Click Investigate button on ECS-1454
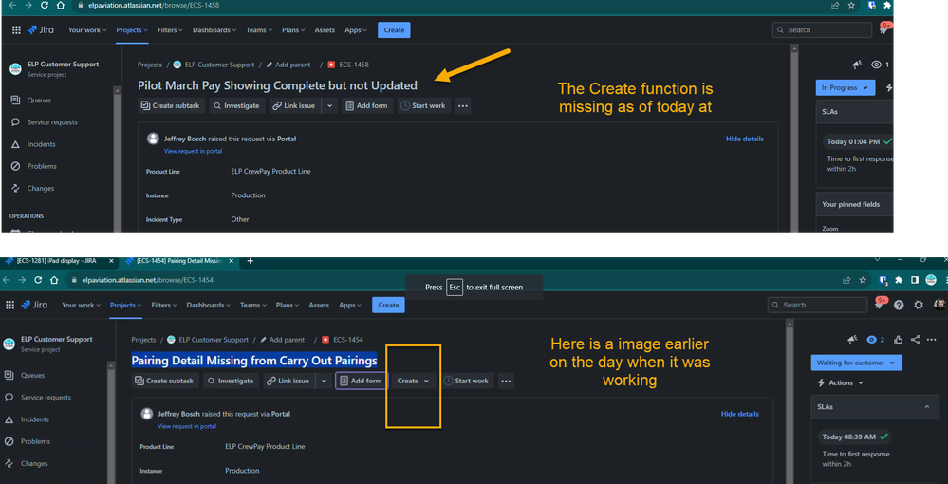The width and height of the screenshot is (948, 484). coord(231,382)
